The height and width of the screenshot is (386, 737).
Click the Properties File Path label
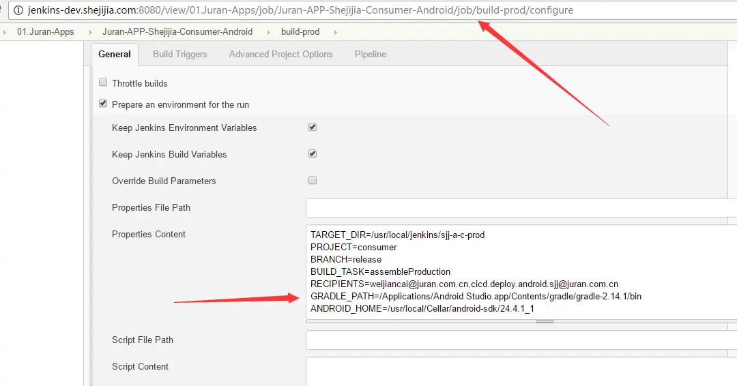[x=151, y=207]
